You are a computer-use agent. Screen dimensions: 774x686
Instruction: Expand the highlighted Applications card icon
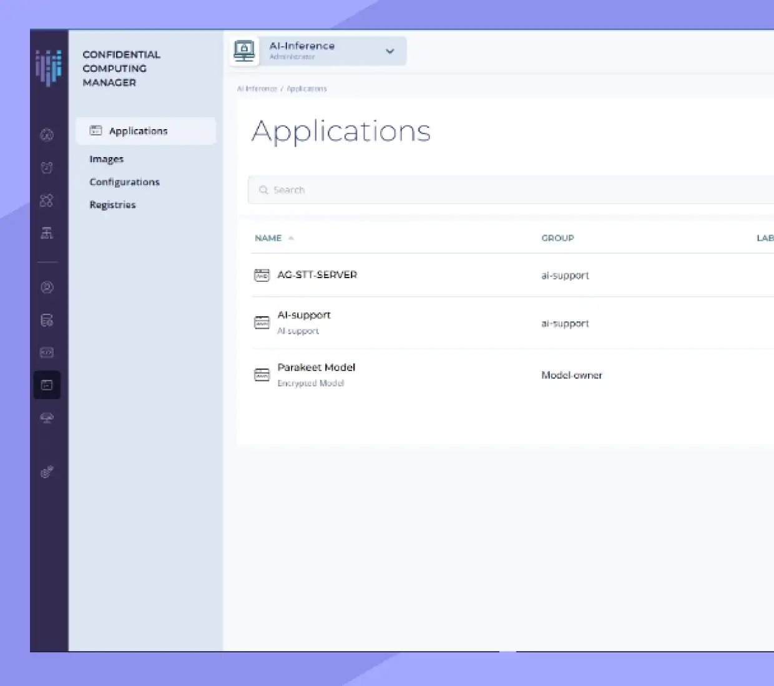point(96,131)
